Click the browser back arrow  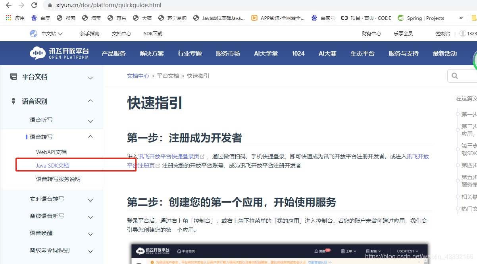8,5
